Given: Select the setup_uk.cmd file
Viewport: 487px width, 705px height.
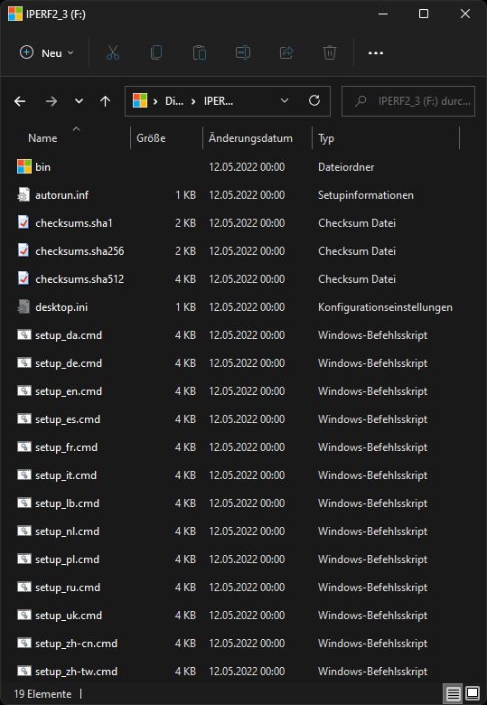Looking at the screenshot, I should pyautogui.click(x=69, y=616).
